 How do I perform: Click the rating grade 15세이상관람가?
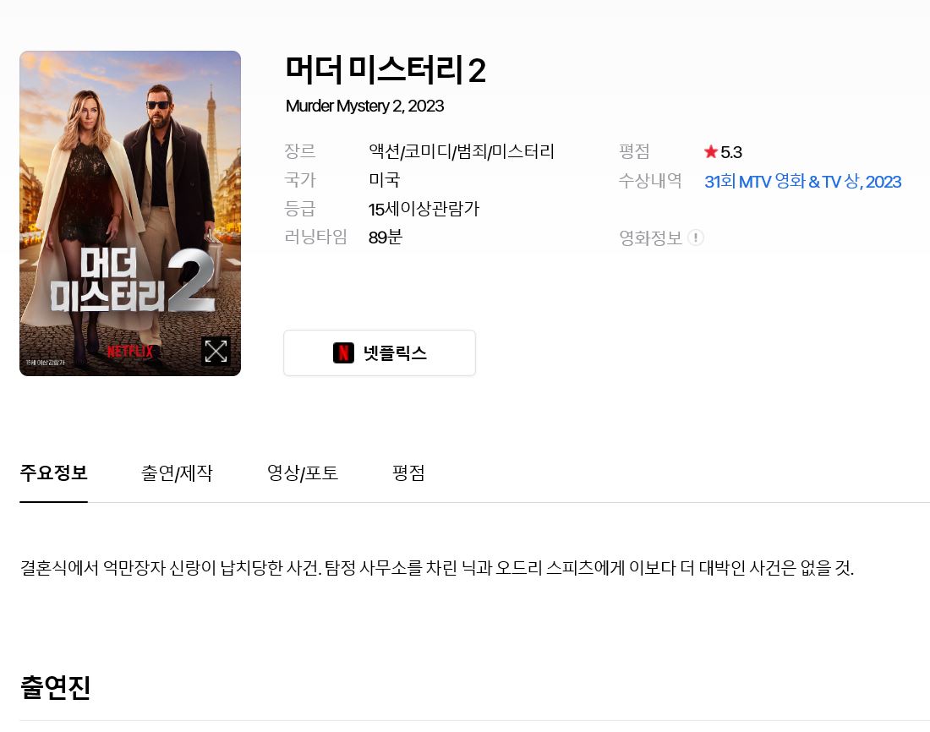click(424, 209)
